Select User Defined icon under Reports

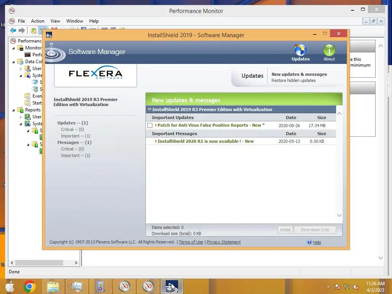click(x=28, y=117)
